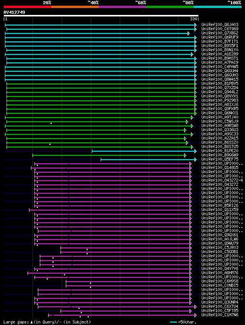245x325 pixels.
Task: Pick the UniRef100_B9G6W9 label
Action: (x=220, y=155)
